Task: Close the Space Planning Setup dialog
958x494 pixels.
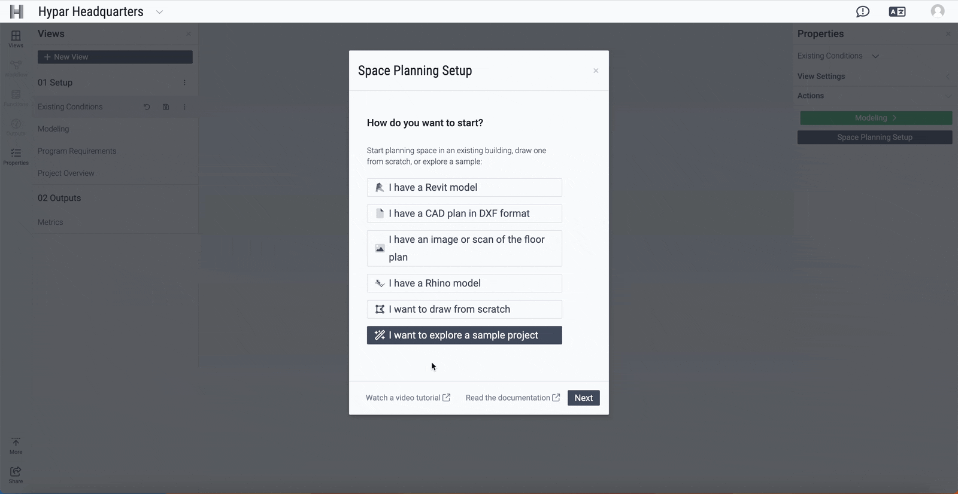Action: click(x=596, y=71)
